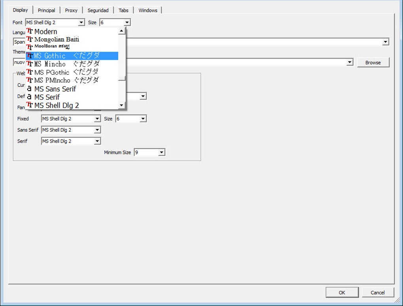Click TrueType icon beside MS Gothic

tap(30, 55)
